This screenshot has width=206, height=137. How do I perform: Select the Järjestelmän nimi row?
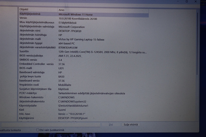84,31
